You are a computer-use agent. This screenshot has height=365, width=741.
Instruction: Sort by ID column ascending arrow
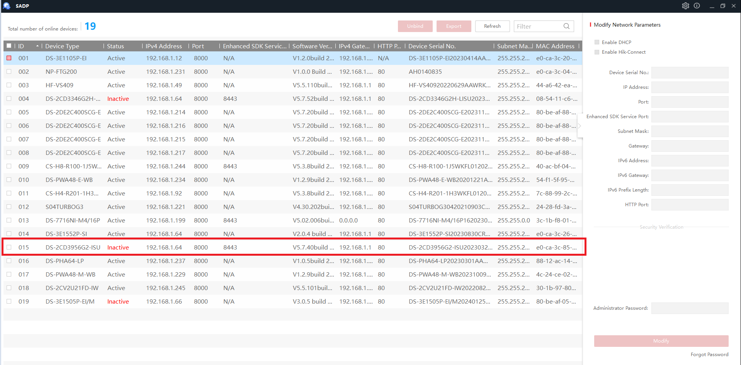coord(37,46)
